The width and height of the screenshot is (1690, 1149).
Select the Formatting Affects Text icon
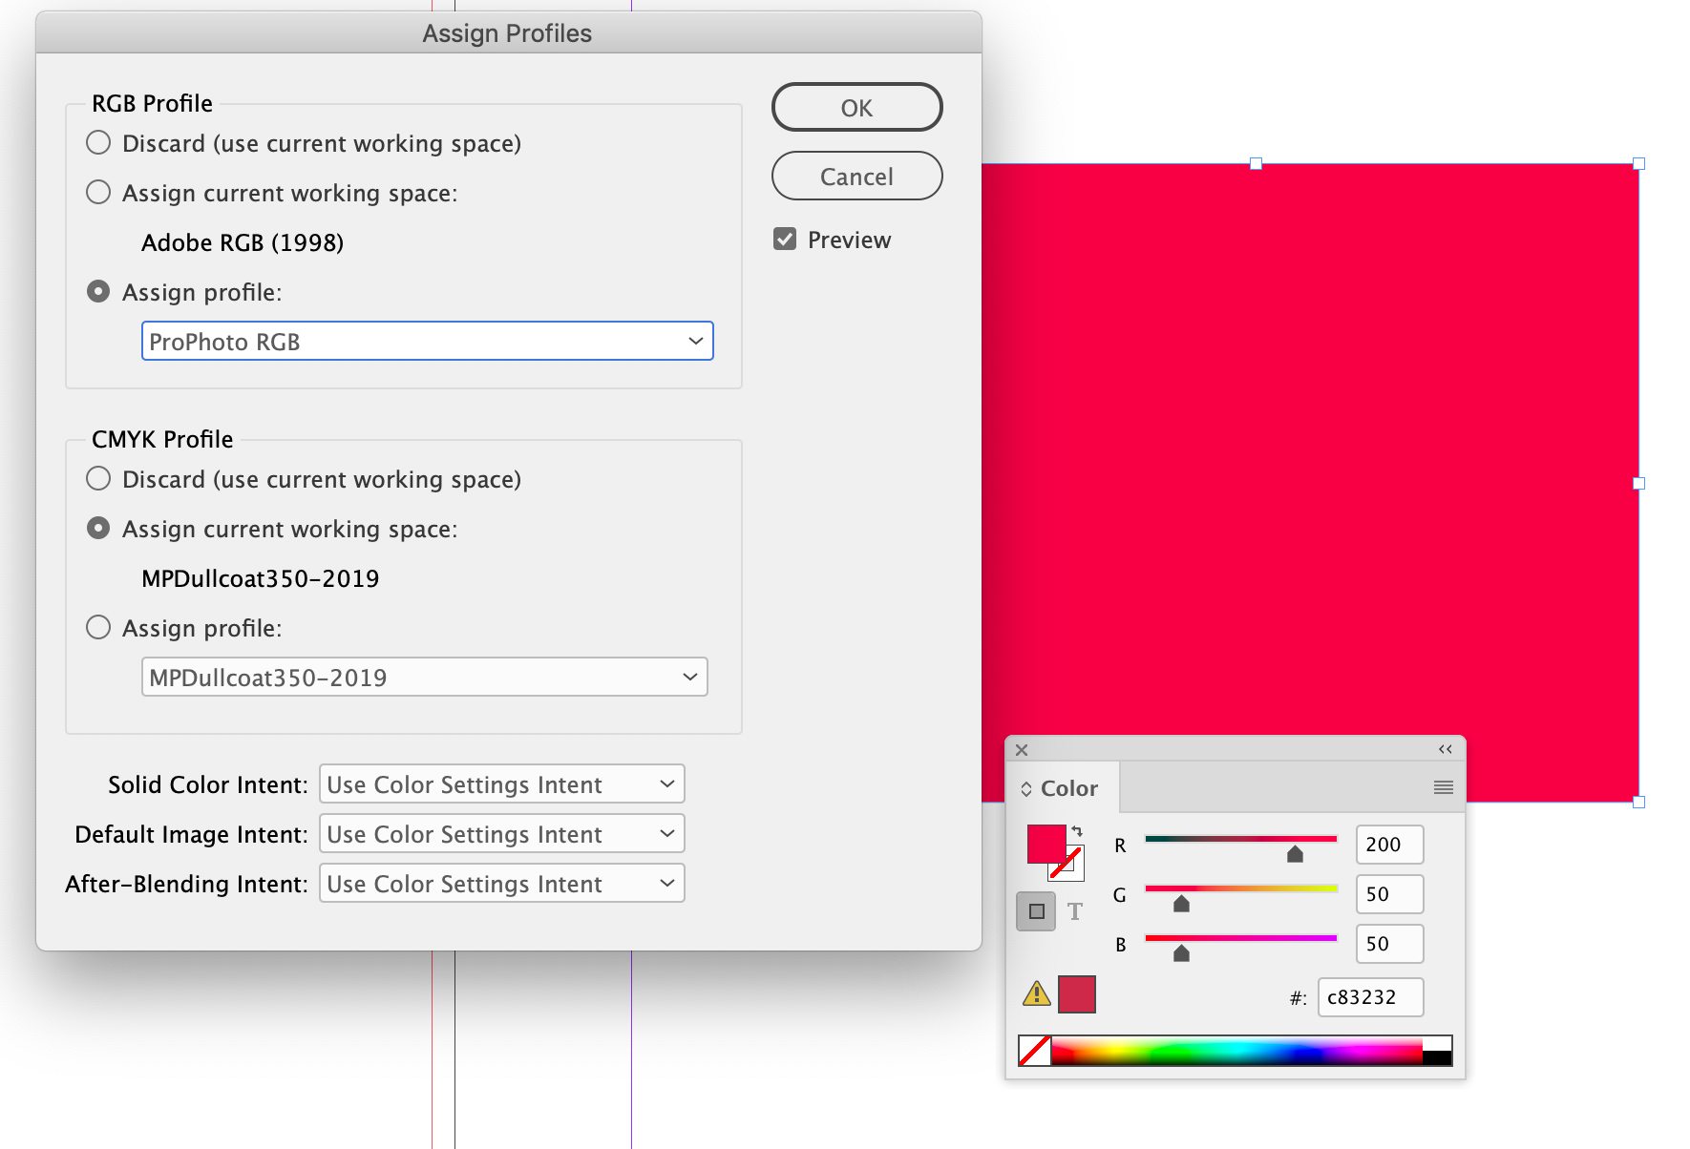pos(1075,911)
